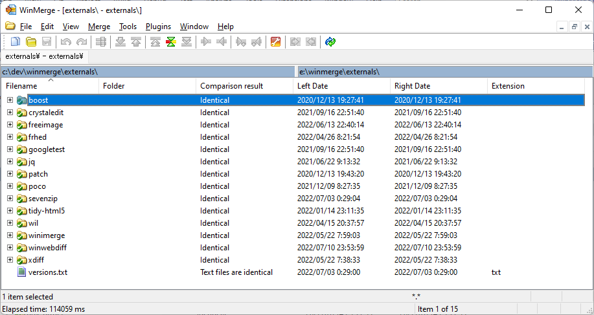Open the Window menu

(194, 27)
